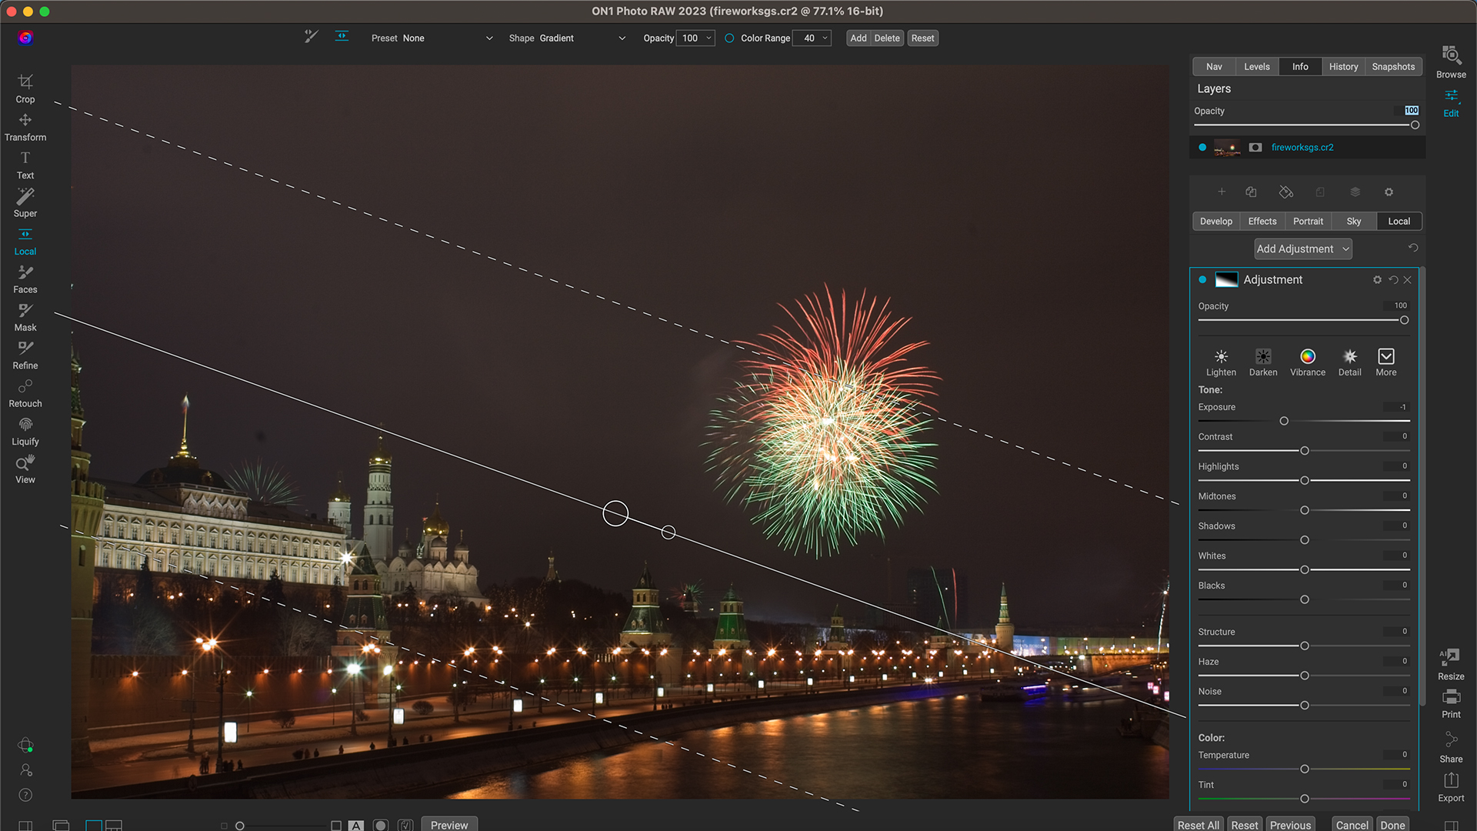Switch to the Effects tab
The image size is (1477, 831).
click(x=1262, y=221)
